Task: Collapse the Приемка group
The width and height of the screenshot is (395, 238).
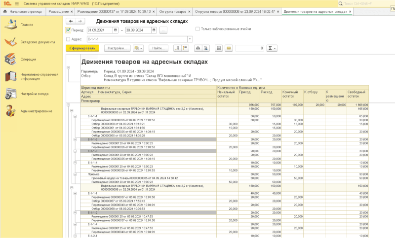Action: tap(75, 174)
